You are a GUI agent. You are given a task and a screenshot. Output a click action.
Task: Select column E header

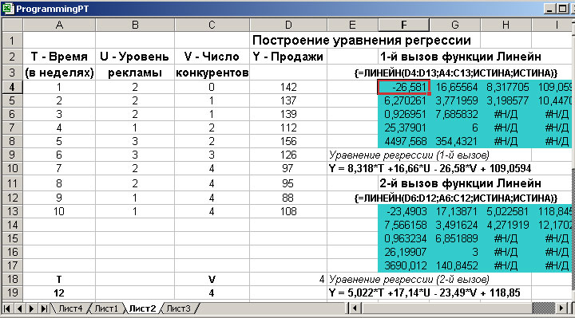click(x=352, y=25)
